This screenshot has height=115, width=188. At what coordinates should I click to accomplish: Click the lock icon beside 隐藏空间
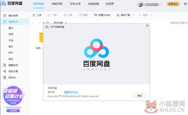click(5, 65)
